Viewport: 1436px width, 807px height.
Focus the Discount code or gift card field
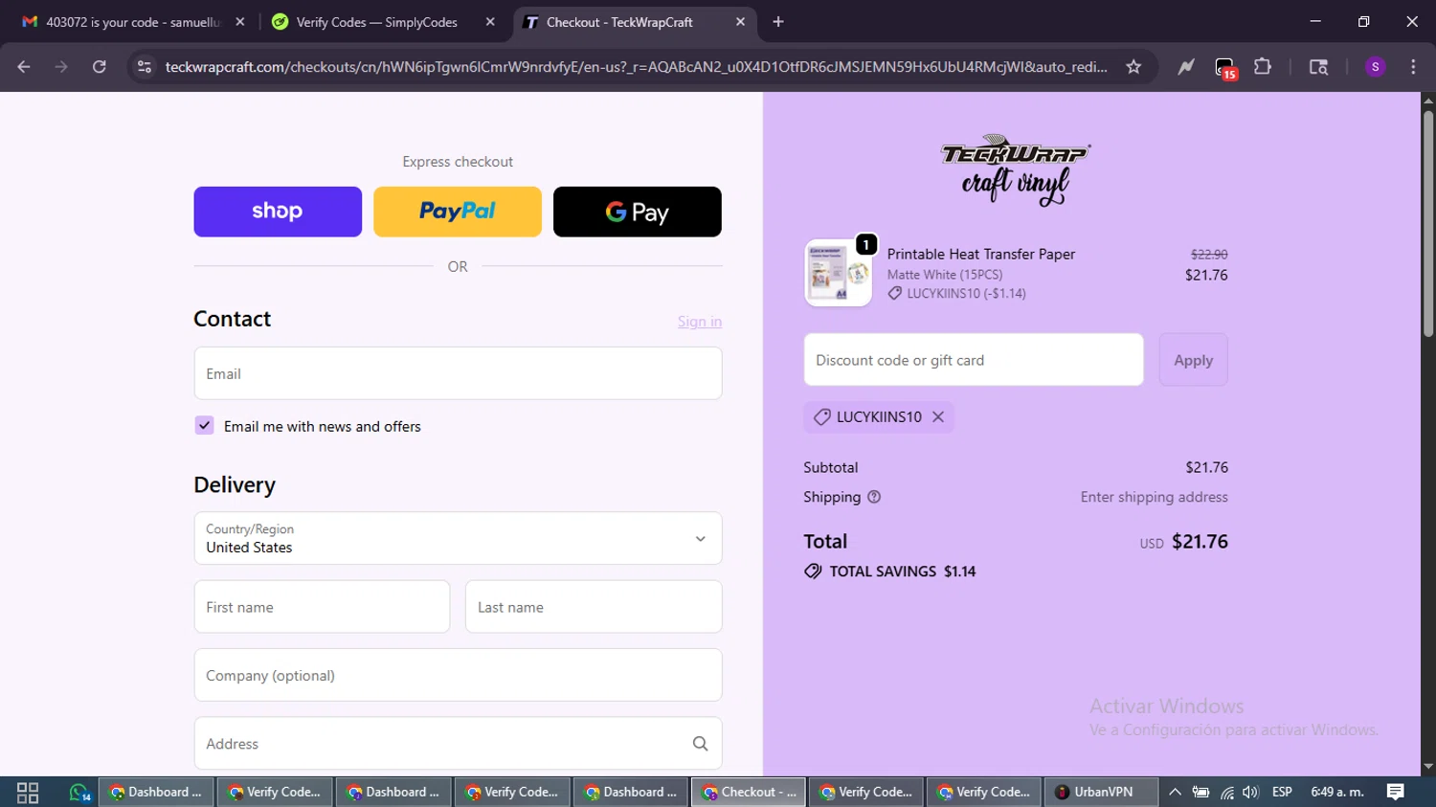tap(974, 360)
